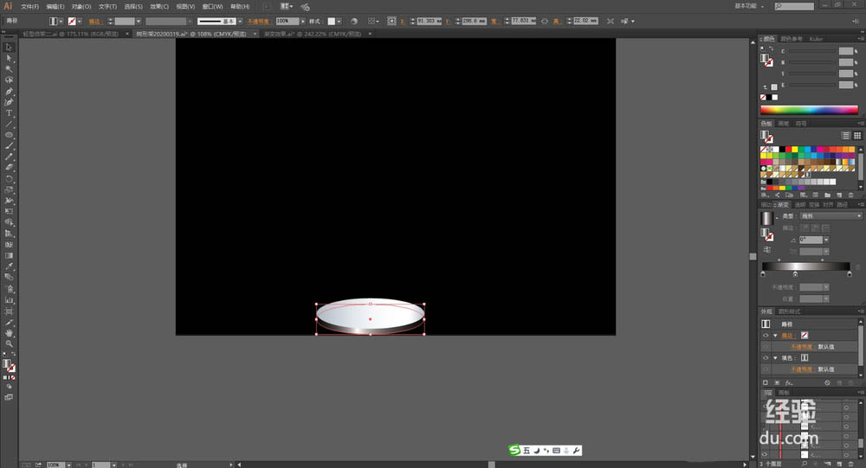866x468 pixels.
Task: Select the Gradient tool in toolbox
Action: [9, 255]
